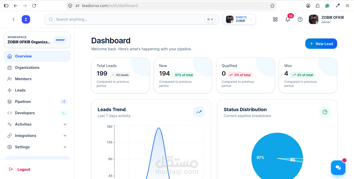The width and height of the screenshot is (354, 179).
Task: Click the ⌘ K shortcut badge
Action: coord(210,19)
